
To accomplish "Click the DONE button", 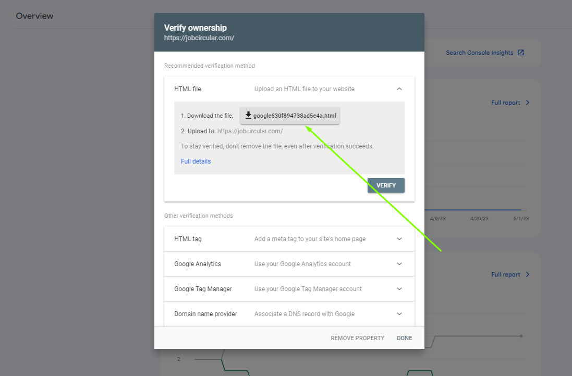I will 404,338.
